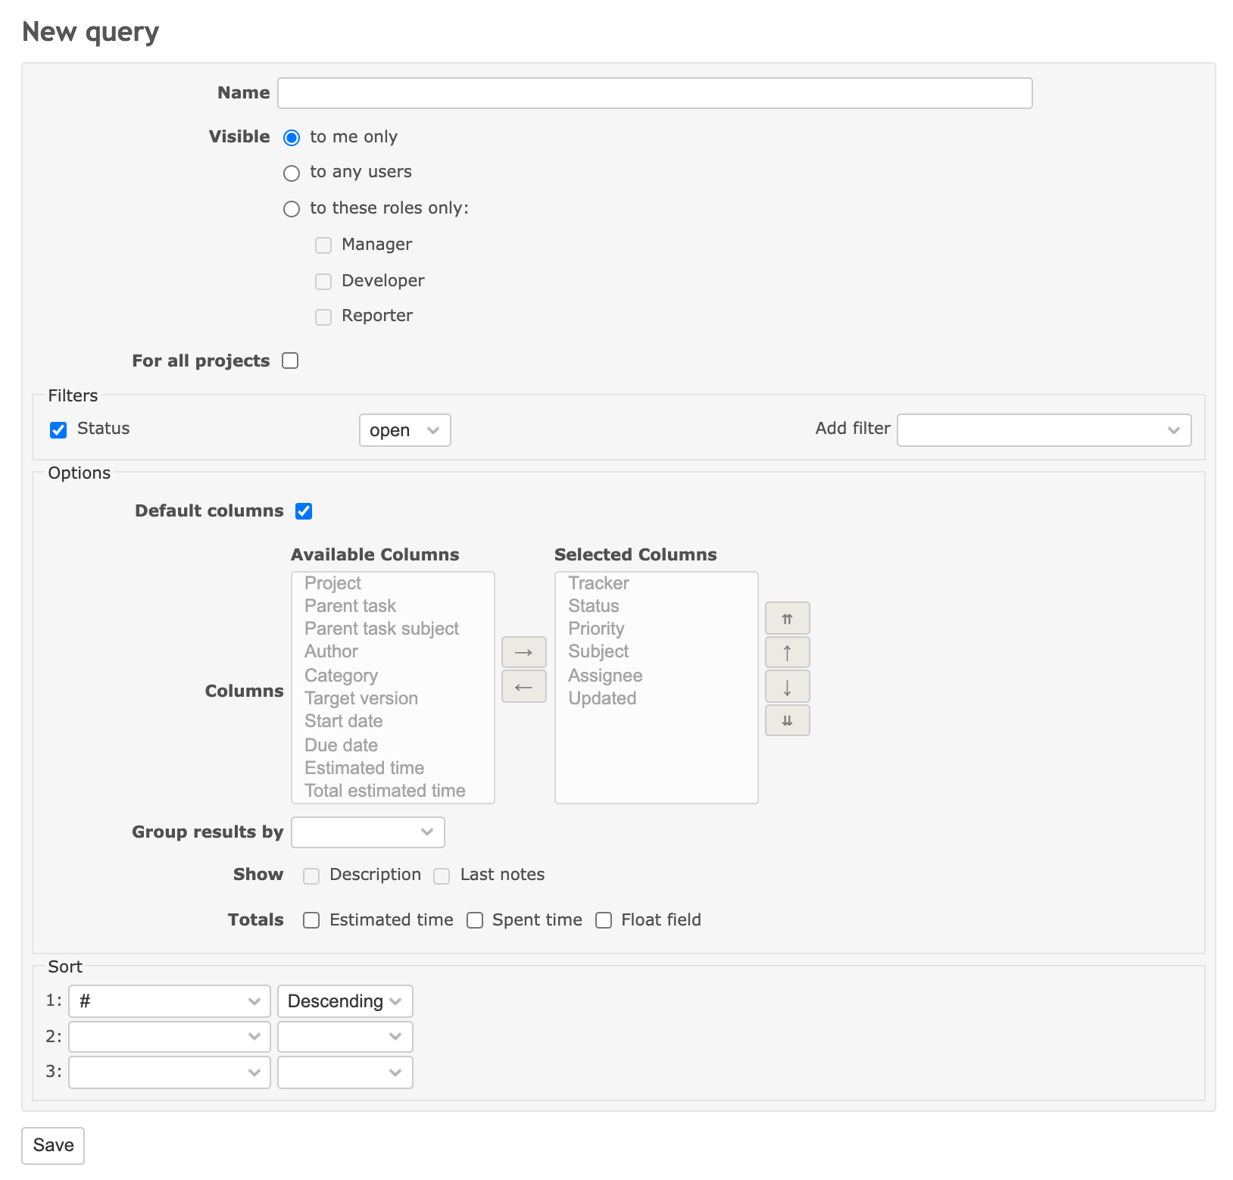Disable the Status filter checkbox

coord(58,430)
